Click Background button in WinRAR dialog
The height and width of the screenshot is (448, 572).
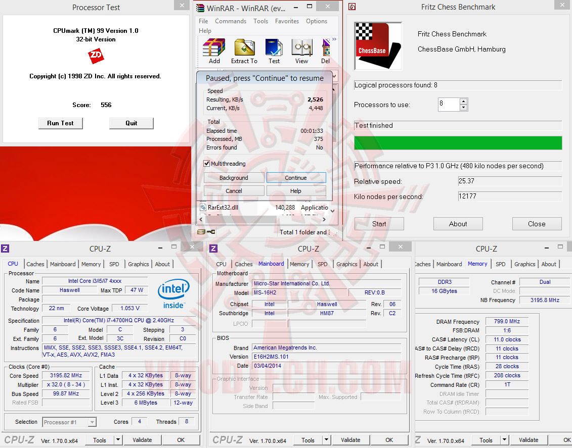(x=234, y=178)
